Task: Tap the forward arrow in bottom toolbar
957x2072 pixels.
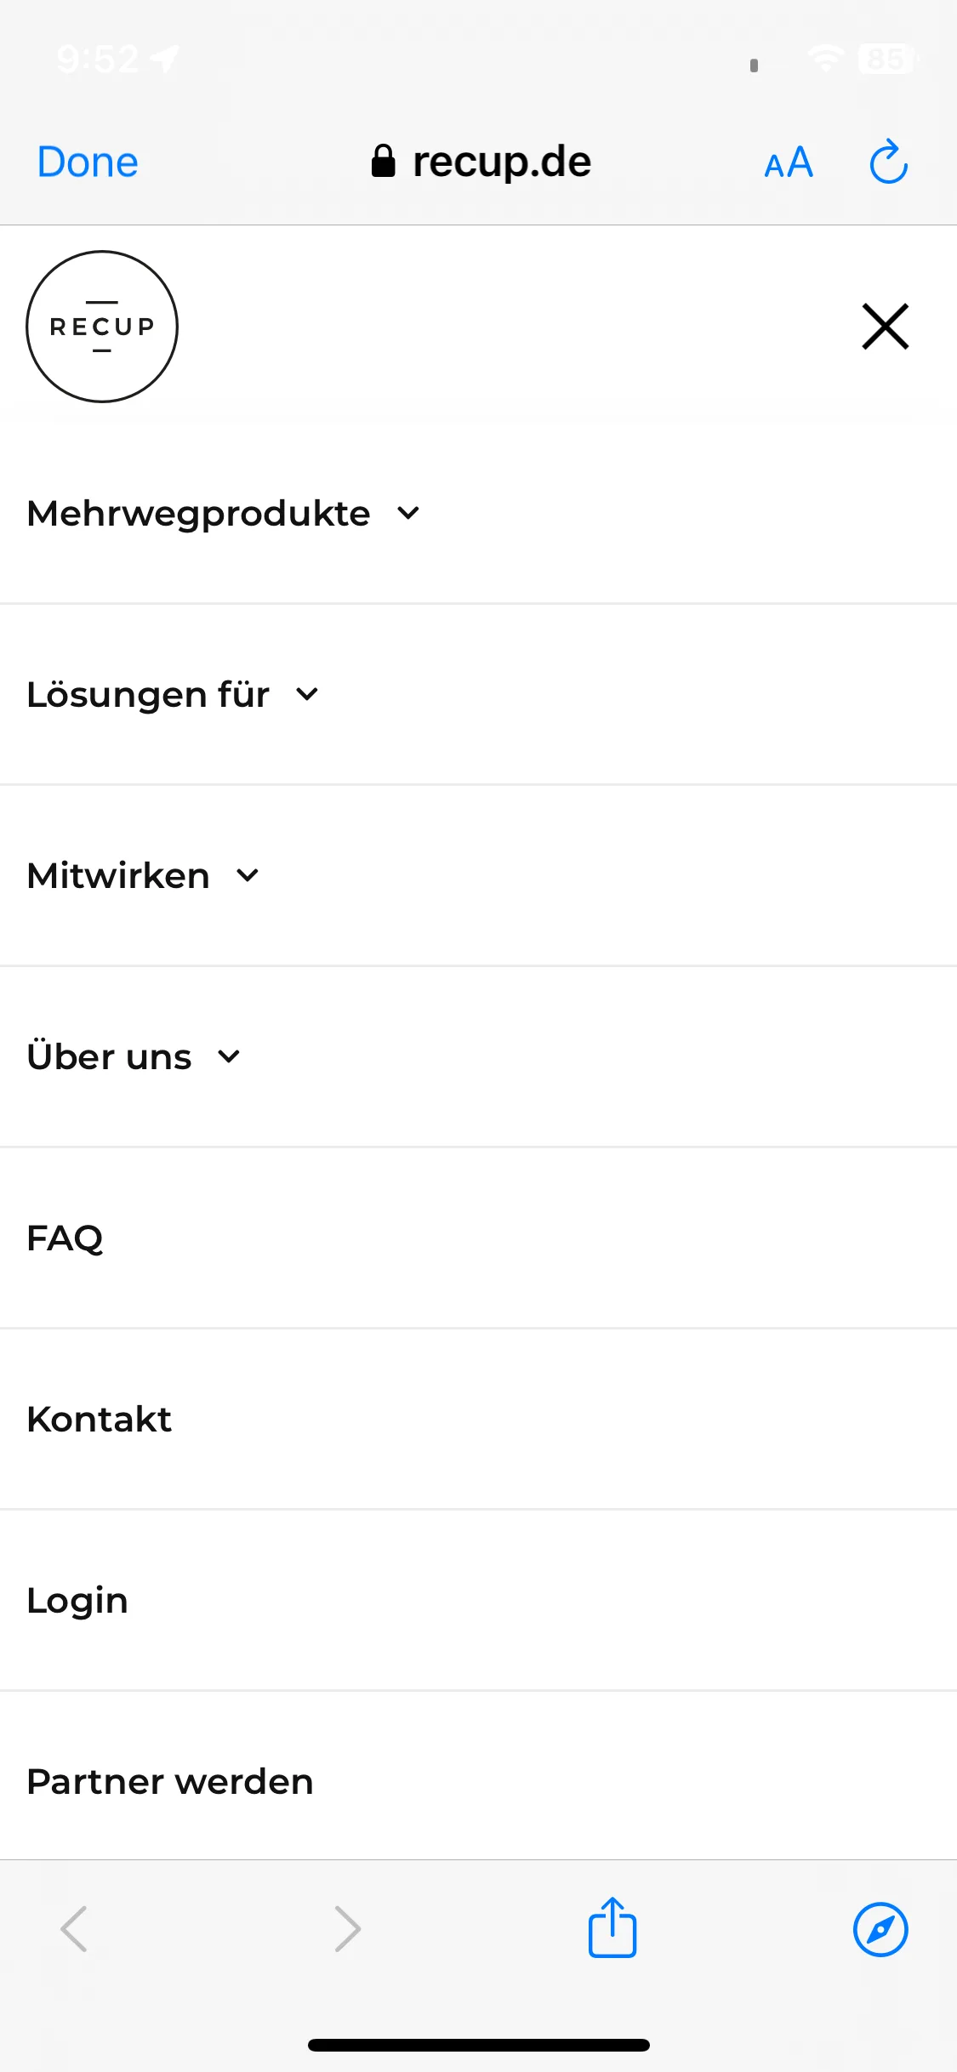Action: [347, 1929]
